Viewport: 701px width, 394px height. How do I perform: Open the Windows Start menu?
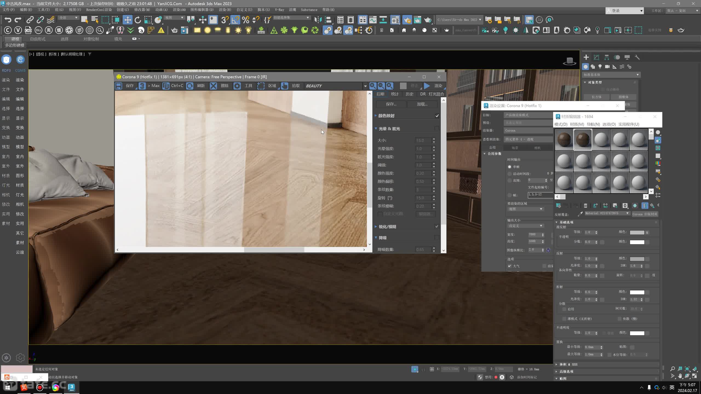(x=8, y=387)
